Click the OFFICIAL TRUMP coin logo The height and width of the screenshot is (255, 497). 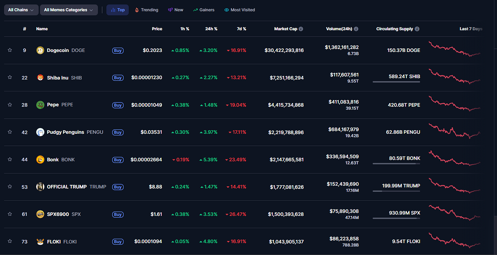pyautogui.click(x=40, y=187)
